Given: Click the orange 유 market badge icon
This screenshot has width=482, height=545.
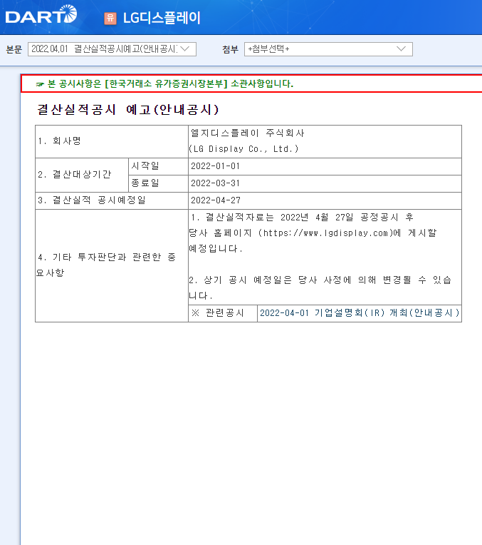Looking at the screenshot, I should (x=110, y=18).
